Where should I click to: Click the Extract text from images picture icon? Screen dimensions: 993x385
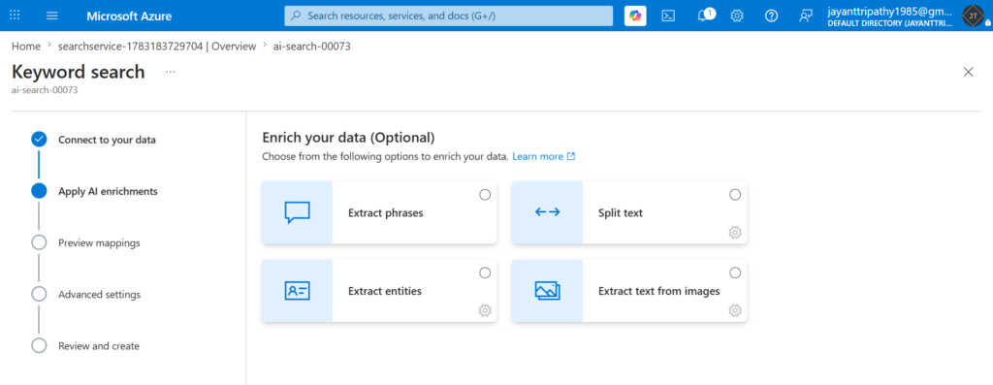pos(547,291)
